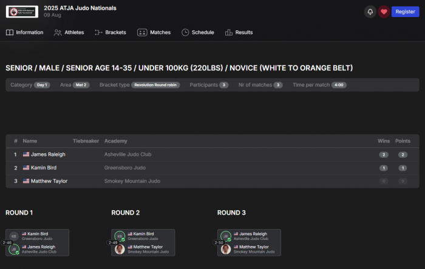This screenshot has width=425, height=269.
Task: Click Matthew Taylor's photo in Round 2
Action: click(x=120, y=248)
